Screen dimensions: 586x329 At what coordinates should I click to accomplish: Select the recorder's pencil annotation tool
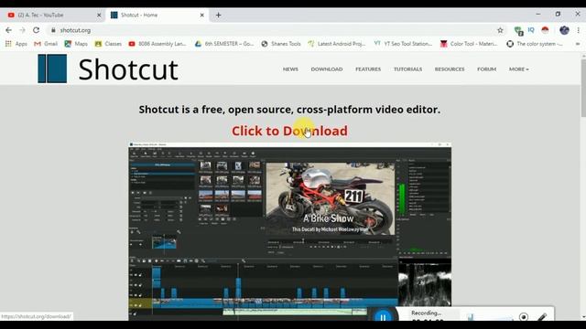542,317
